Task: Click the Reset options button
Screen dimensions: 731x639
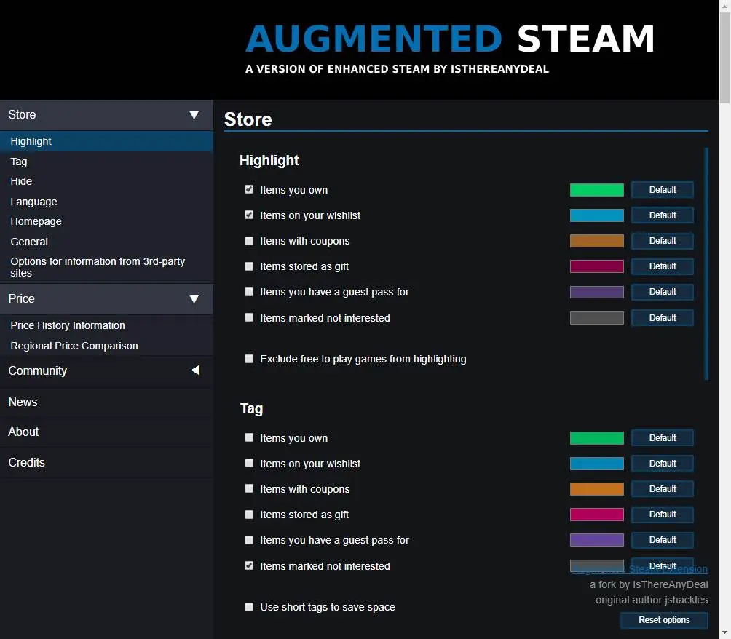Action: click(x=664, y=620)
